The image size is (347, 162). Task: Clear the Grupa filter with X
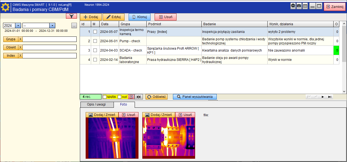(20, 39)
